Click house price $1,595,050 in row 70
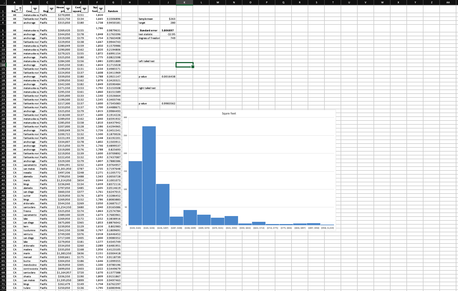 coord(64,280)
